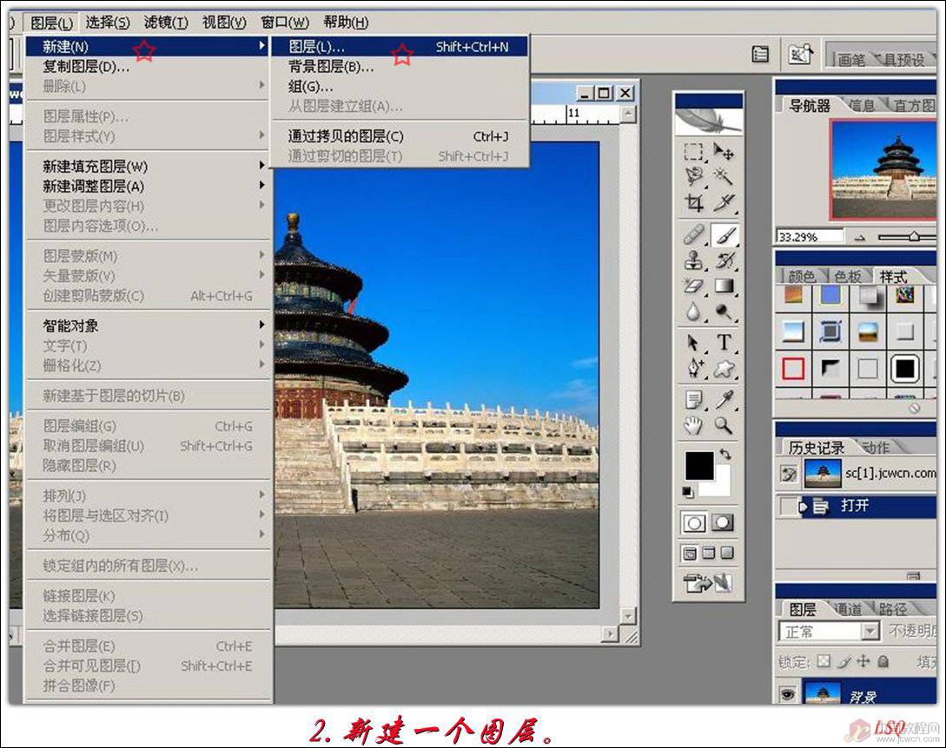Open the 帮助(H) menu
946x748 pixels.
point(346,23)
